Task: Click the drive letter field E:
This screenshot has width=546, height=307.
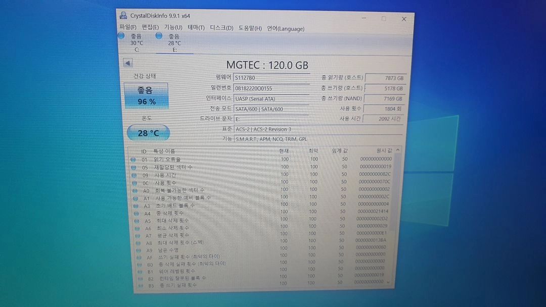Action: point(271,119)
